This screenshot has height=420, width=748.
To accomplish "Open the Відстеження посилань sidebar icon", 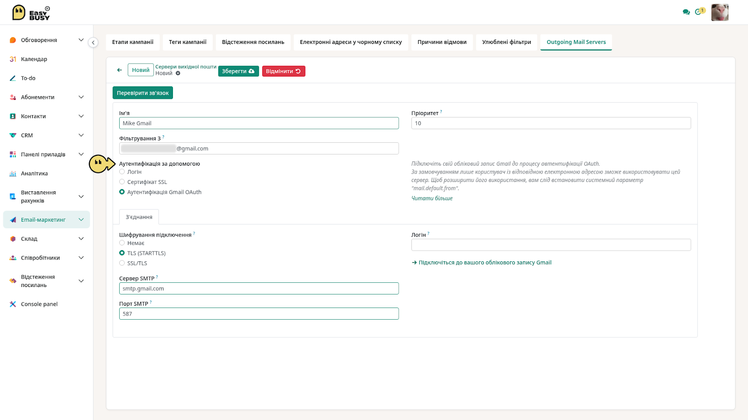I will (x=13, y=281).
